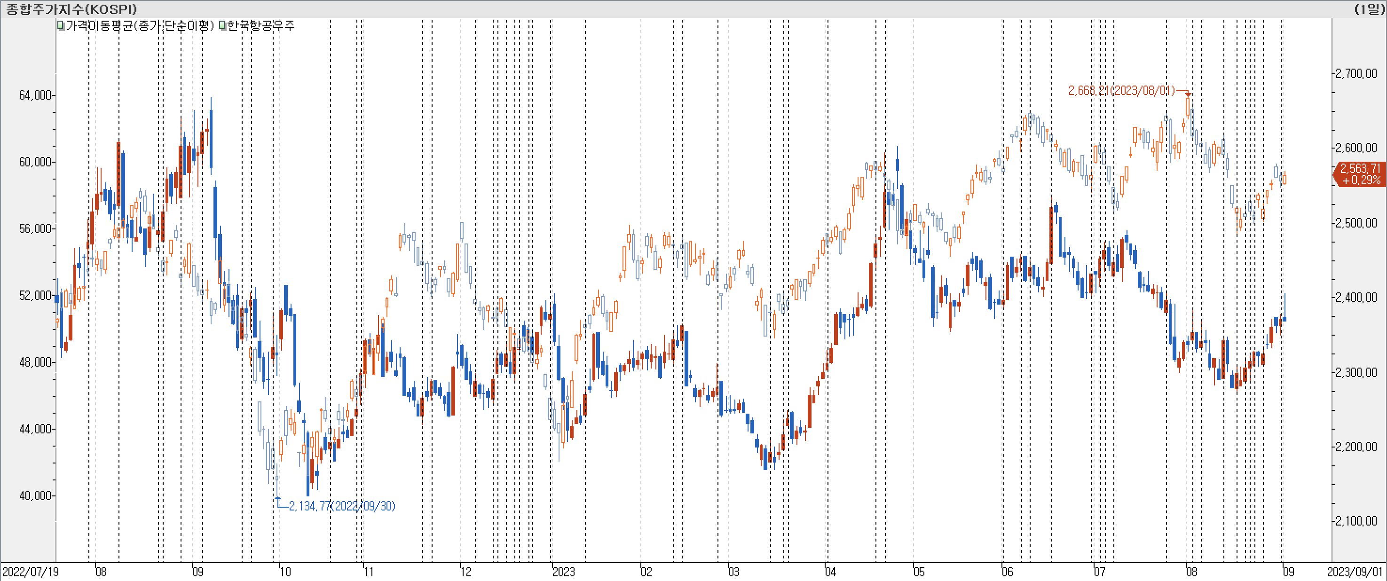Click the 한국항공우주 legend text

(260, 25)
